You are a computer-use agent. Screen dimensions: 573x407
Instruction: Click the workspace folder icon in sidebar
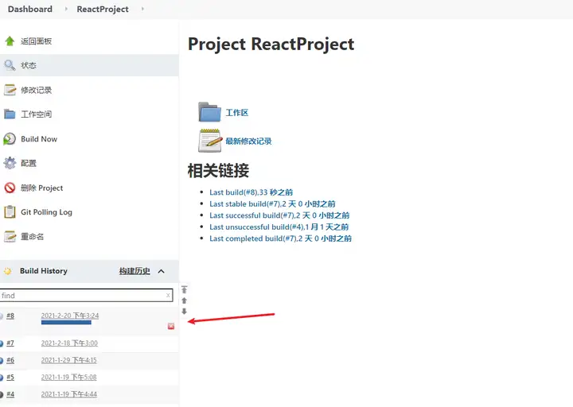point(10,114)
